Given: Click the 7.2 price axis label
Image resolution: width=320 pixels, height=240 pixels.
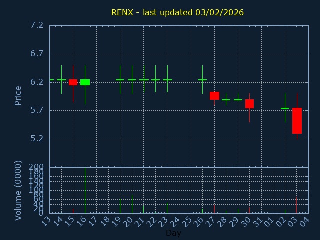Looking at the screenshot, I should 36,25.
